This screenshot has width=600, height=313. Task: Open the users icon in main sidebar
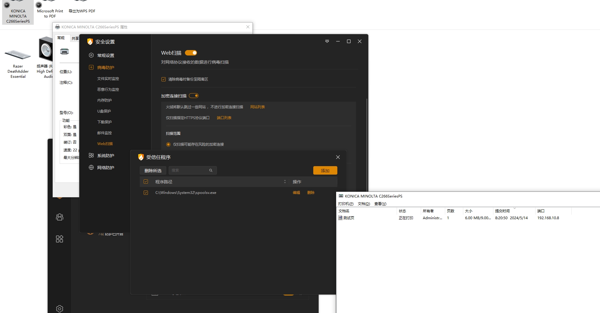60,217
